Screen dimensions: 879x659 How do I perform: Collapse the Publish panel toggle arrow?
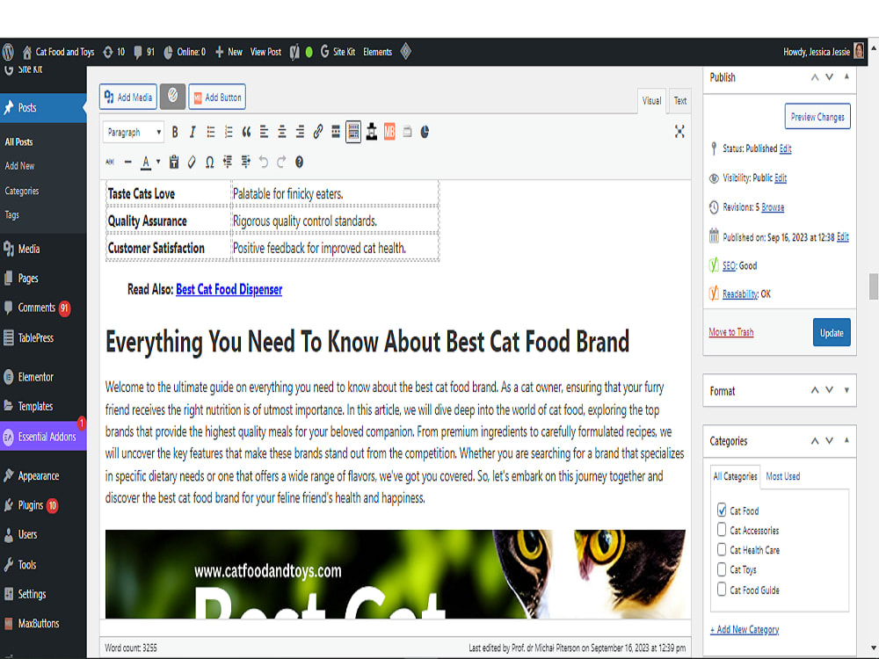coord(846,76)
